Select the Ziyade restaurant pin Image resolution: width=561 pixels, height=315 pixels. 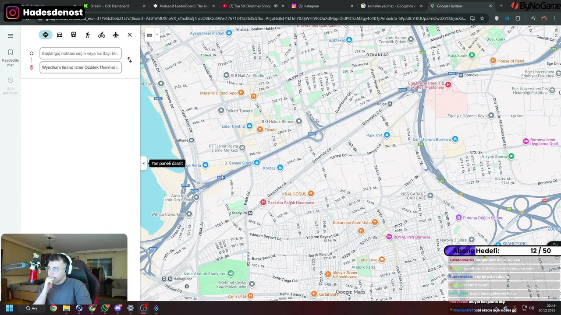click(x=260, y=129)
